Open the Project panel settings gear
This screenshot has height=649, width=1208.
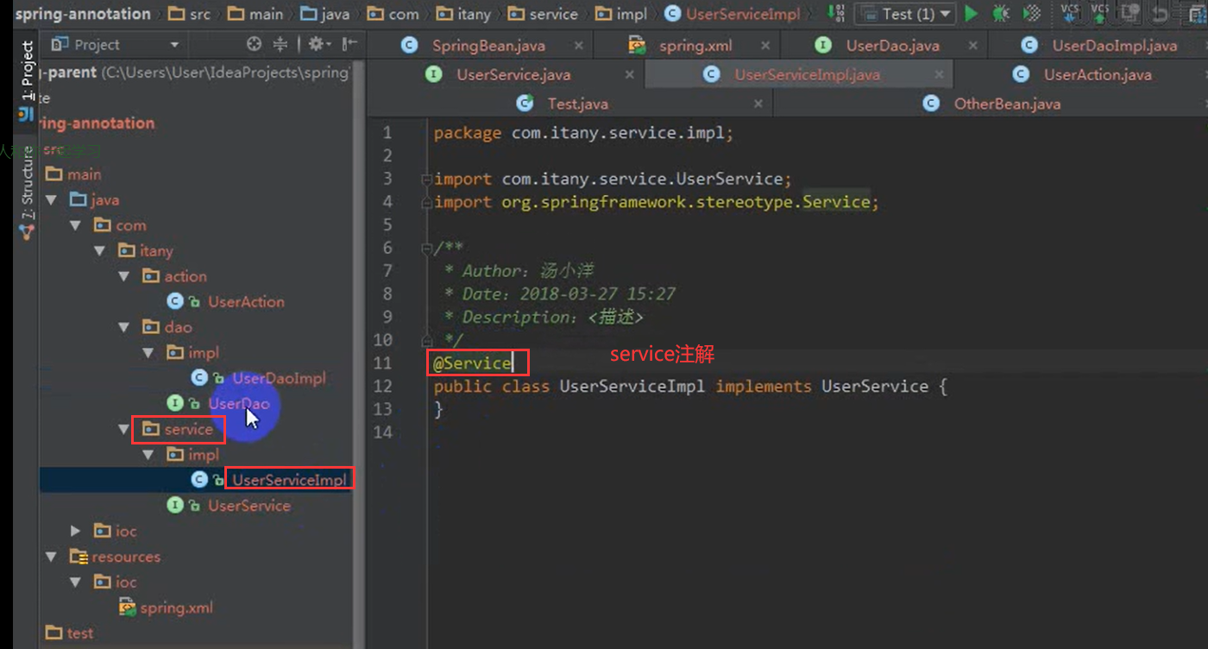pos(319,44)
